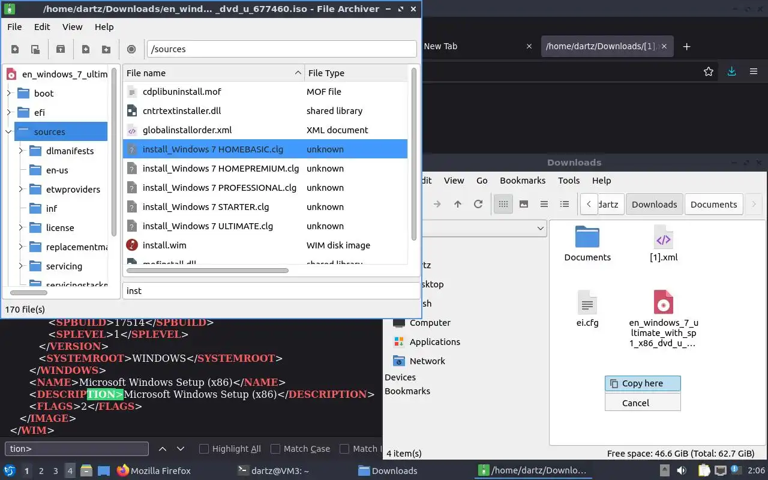Click the reload icon in the Downloads window
The height and width of the screenshot is (480, 768).
click(478, 204)
